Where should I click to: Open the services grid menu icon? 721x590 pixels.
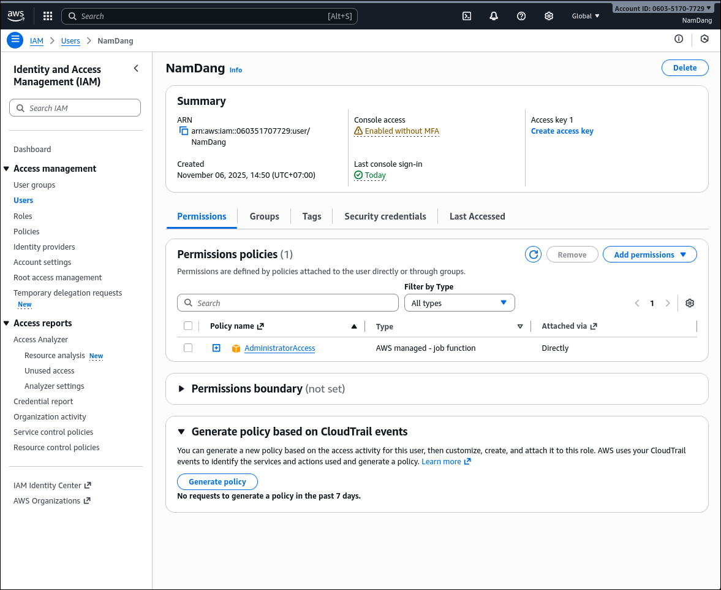coord(48,16)
